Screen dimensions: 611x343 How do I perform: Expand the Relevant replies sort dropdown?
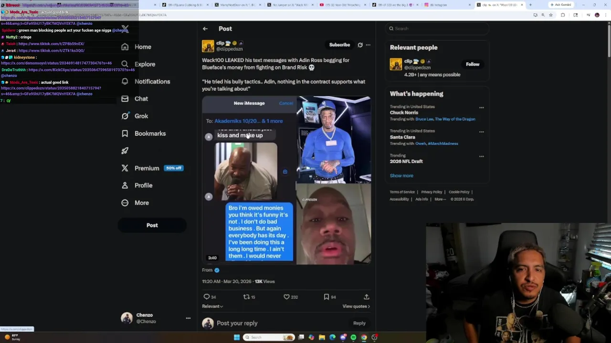pos(212,306)
